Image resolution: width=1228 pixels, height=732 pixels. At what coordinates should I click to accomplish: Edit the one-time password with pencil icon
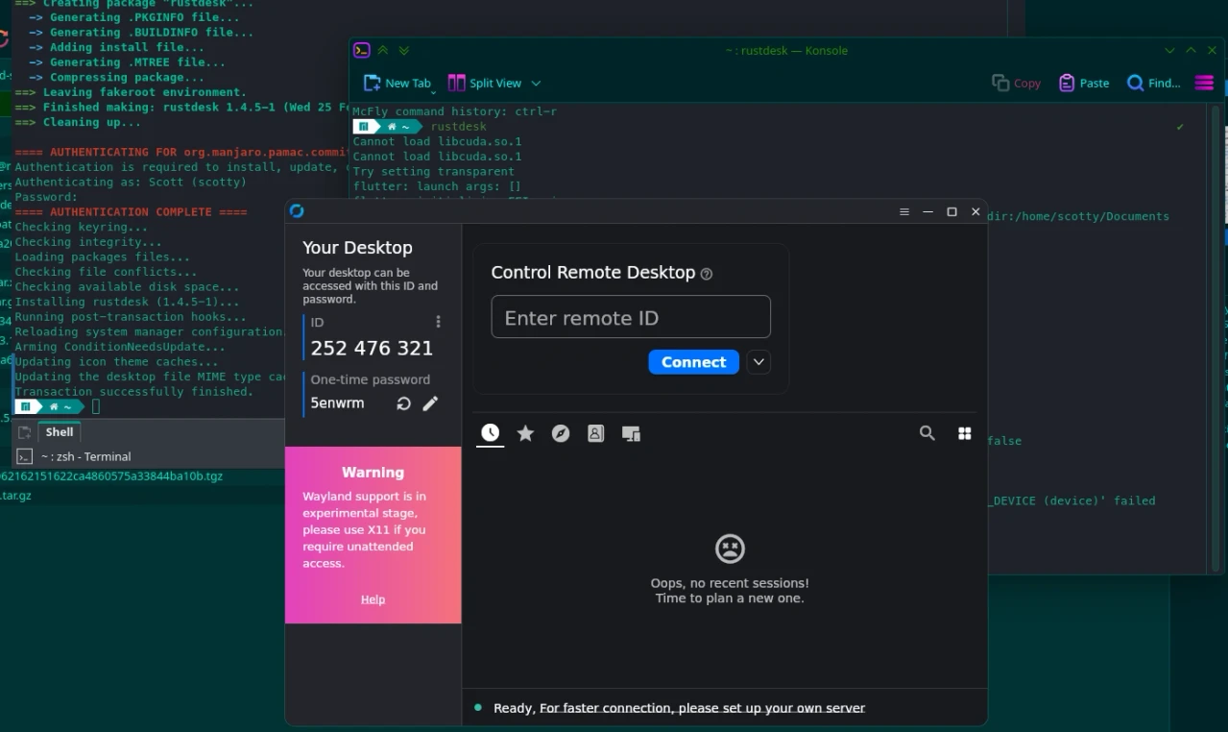430,403
